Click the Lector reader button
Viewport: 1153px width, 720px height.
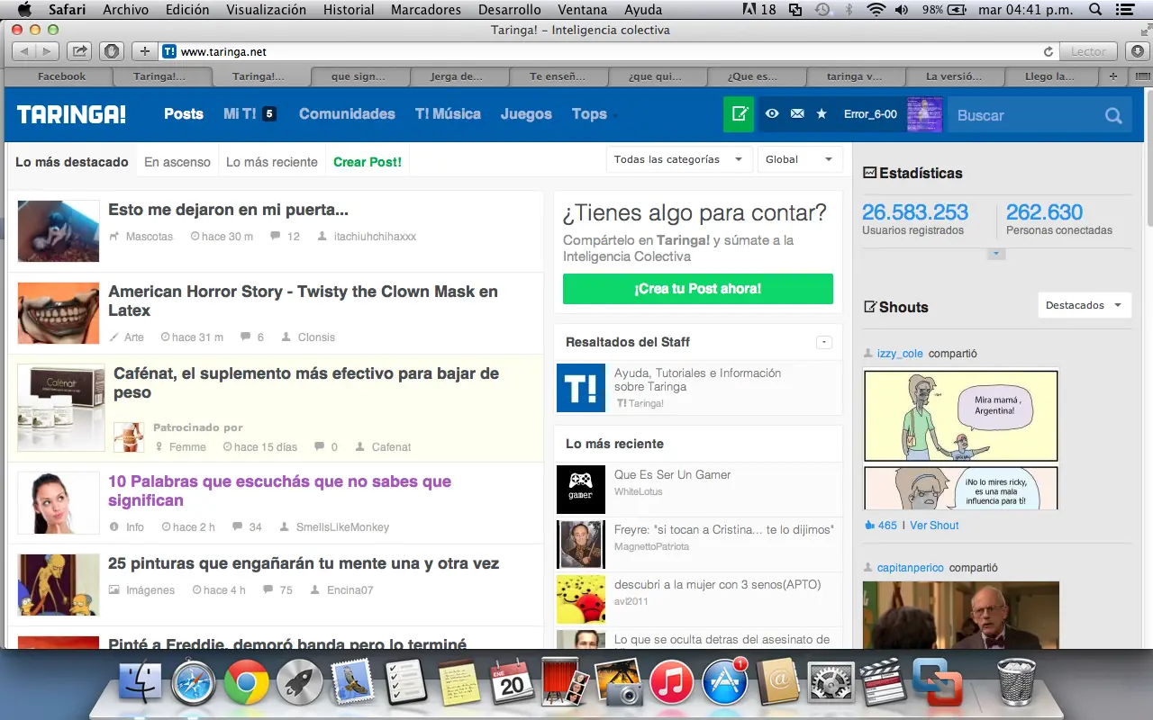1088,52
